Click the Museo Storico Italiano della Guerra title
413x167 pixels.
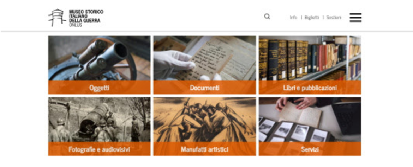(86, 16)
